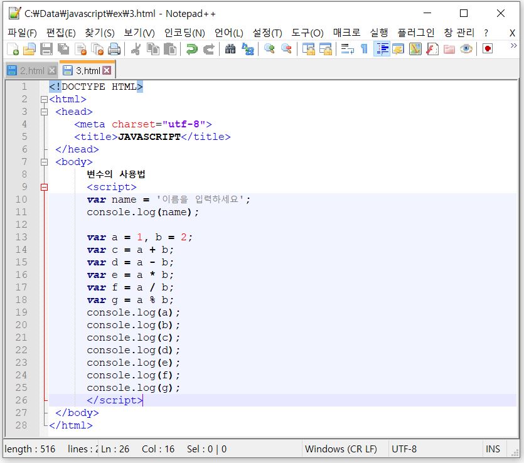524x463 pixels.
Task: Toggle monitoring eye icon in toolbar
Action: click(466, 49)
